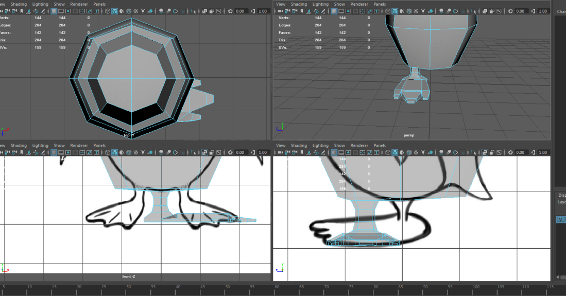Click Show in the side viewport menu
This screenshot has width=566, height=296.
pyautogui.click(x=339, y=146)
